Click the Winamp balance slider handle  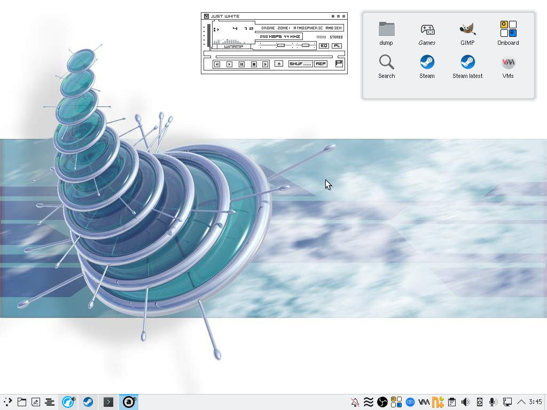(306, 45)
